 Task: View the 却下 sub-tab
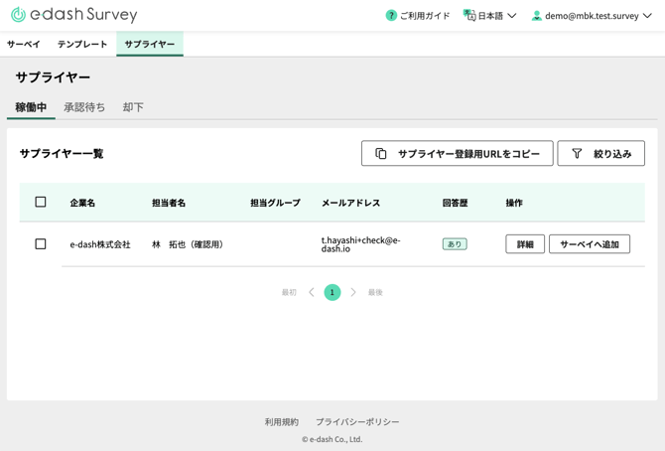(133, 107)
